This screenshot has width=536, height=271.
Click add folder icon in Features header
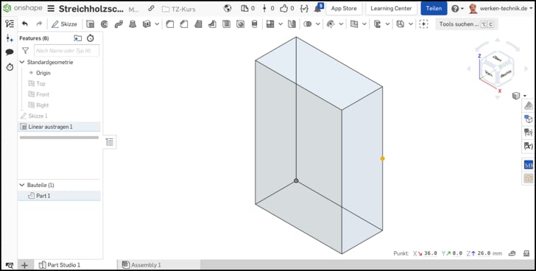coord(77,38)
